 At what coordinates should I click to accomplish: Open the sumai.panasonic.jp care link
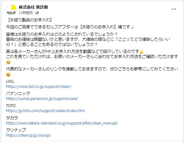[42, 99]
